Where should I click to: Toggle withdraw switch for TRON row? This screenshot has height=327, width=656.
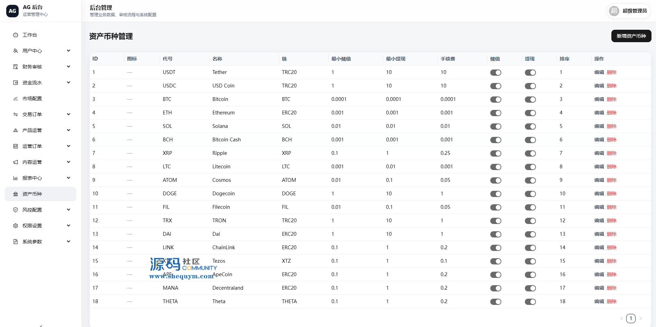(530, 221)
